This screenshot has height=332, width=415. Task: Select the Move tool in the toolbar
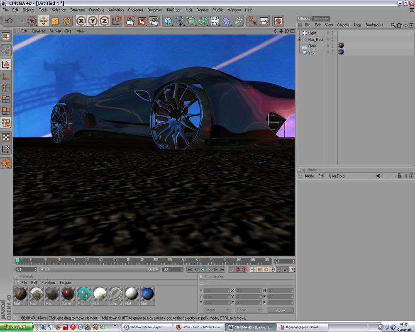point(43,21)
